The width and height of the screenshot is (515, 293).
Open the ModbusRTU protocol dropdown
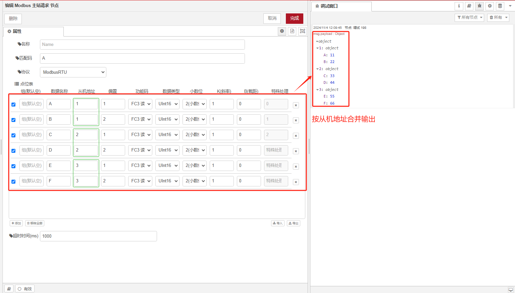73,72
